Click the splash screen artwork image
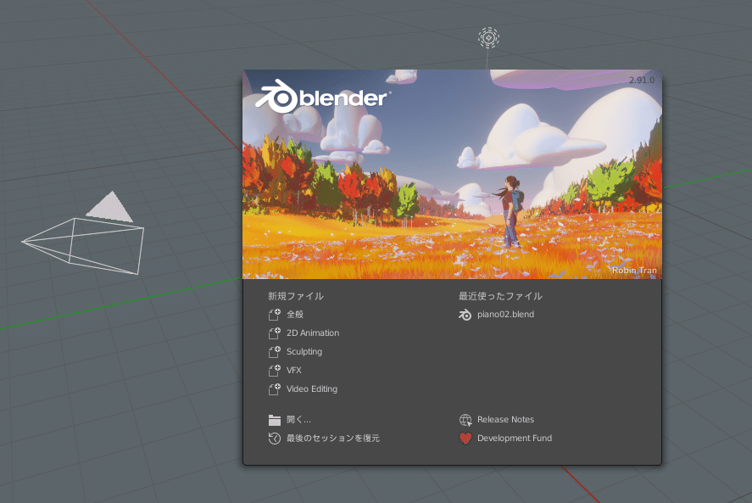752x503 pixels. [452, 174]
